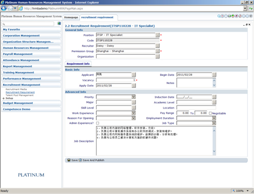Viewport: 254px width, 194px height.
Task: Tick the Admin Experience checkbox
Action: (98, 123)
